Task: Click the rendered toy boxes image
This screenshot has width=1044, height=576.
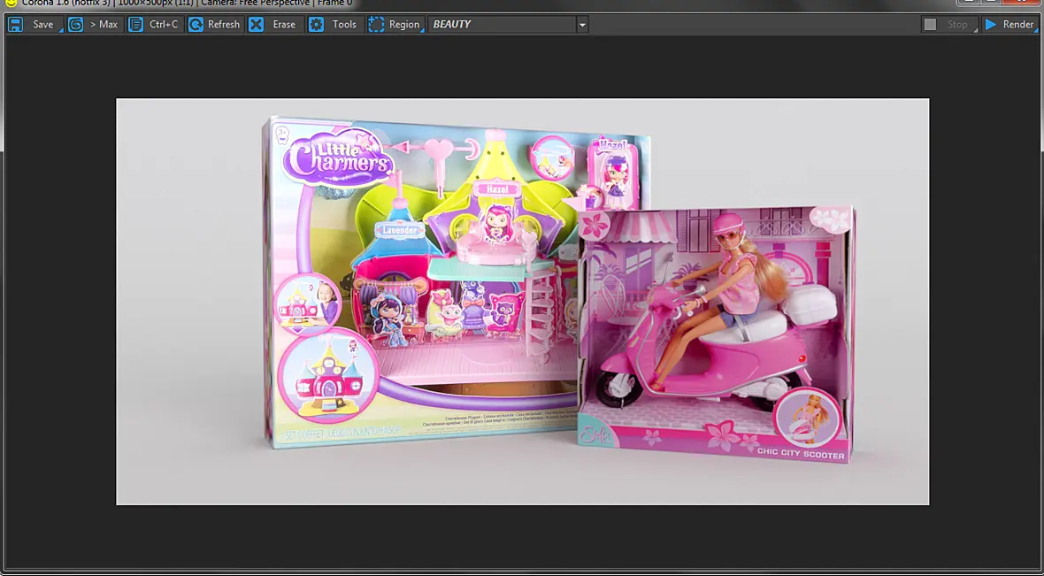Action: coord(523,302)
